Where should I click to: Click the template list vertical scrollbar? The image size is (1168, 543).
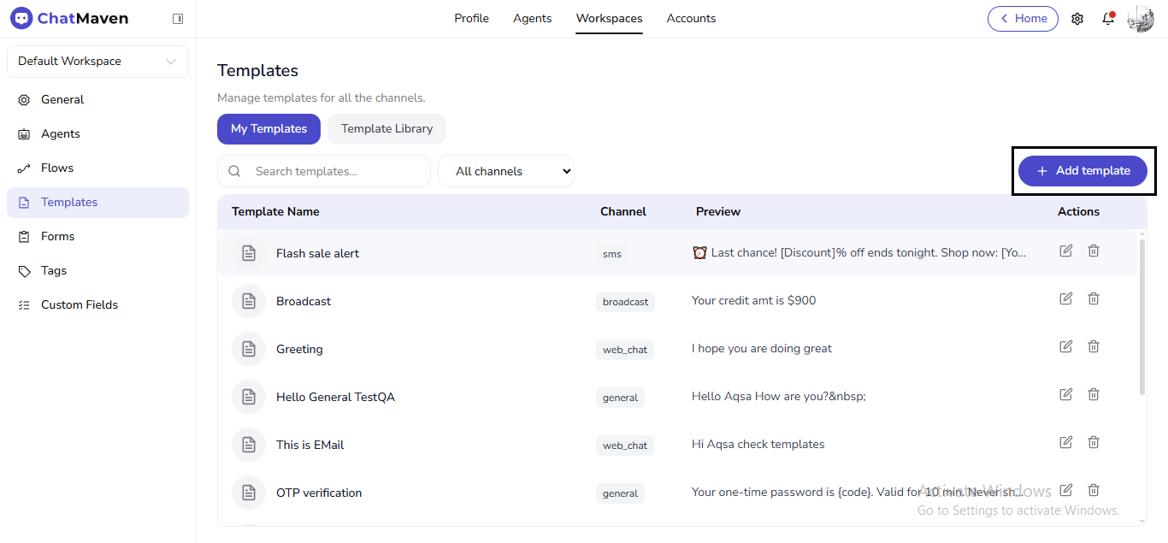pyautogui.click(x=1141, y=316)
